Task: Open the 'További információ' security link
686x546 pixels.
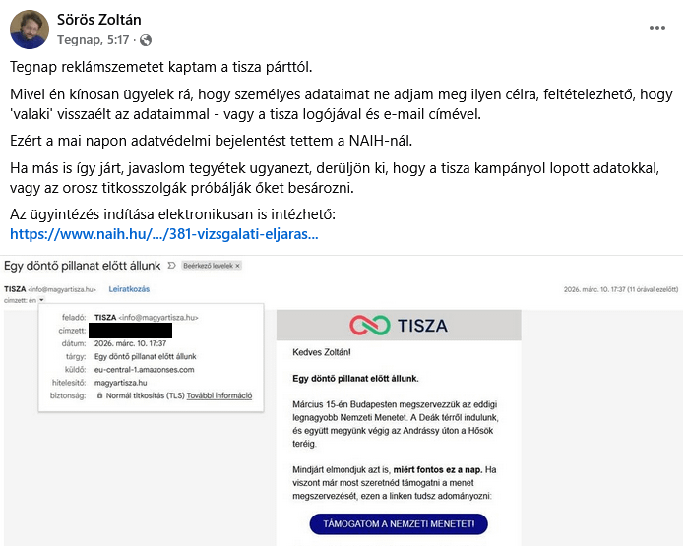Action: point(219,395)
